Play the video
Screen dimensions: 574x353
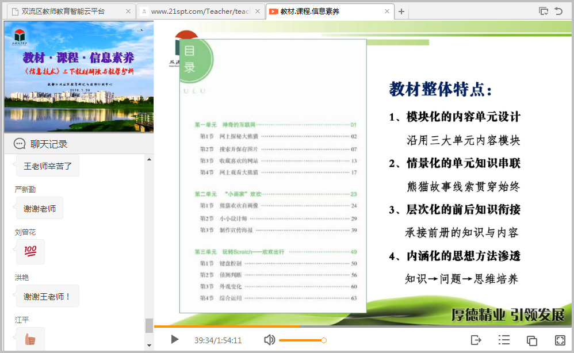pos(175,340)
